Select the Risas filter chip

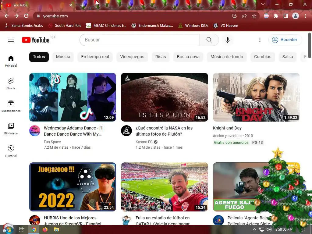(x=161, y=57)
